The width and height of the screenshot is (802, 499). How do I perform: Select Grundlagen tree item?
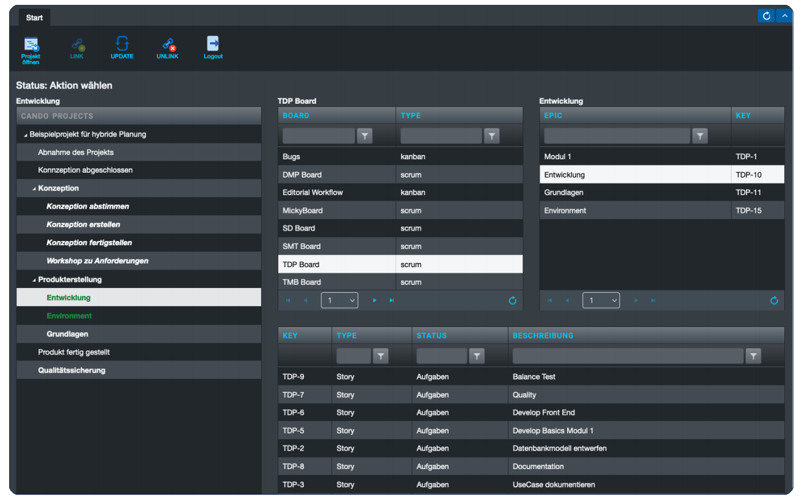pyautogui.click(x=139, y=334)
